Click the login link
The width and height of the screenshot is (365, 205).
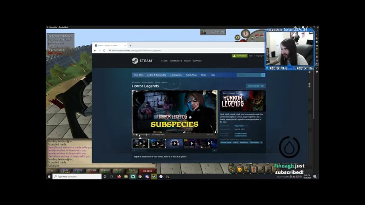(x=251, y=56)
